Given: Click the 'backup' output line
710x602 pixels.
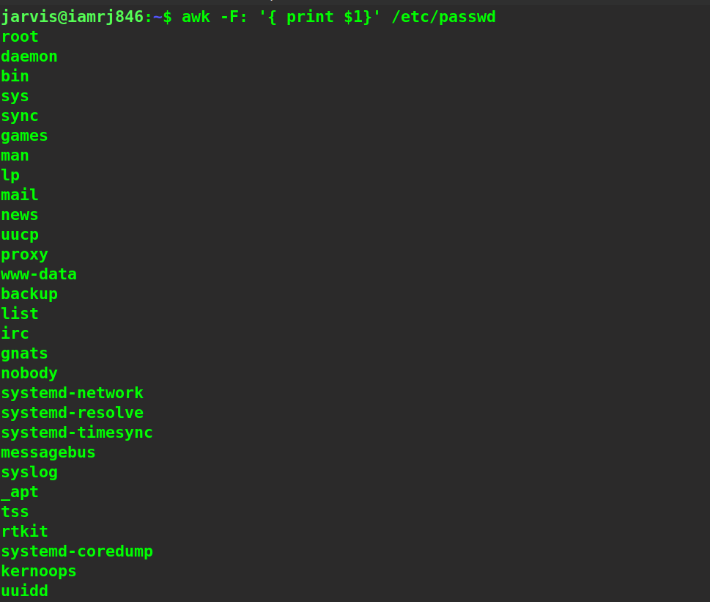Looking at the screenshot, I should 29,294.
